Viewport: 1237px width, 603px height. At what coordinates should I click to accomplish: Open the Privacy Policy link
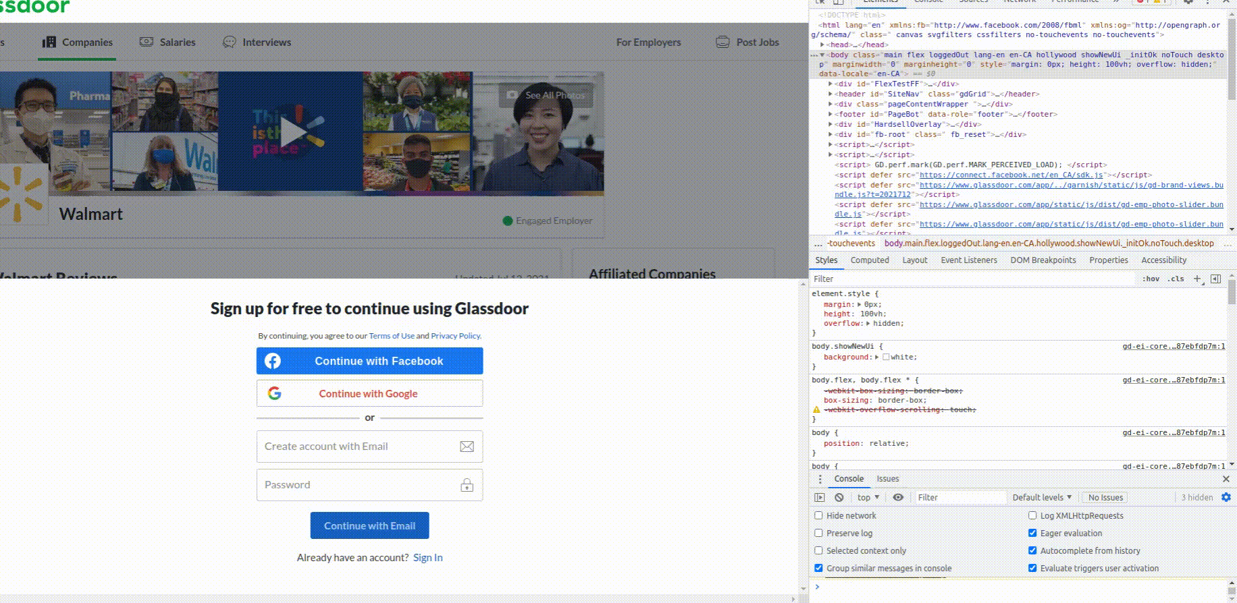[456, 336]
